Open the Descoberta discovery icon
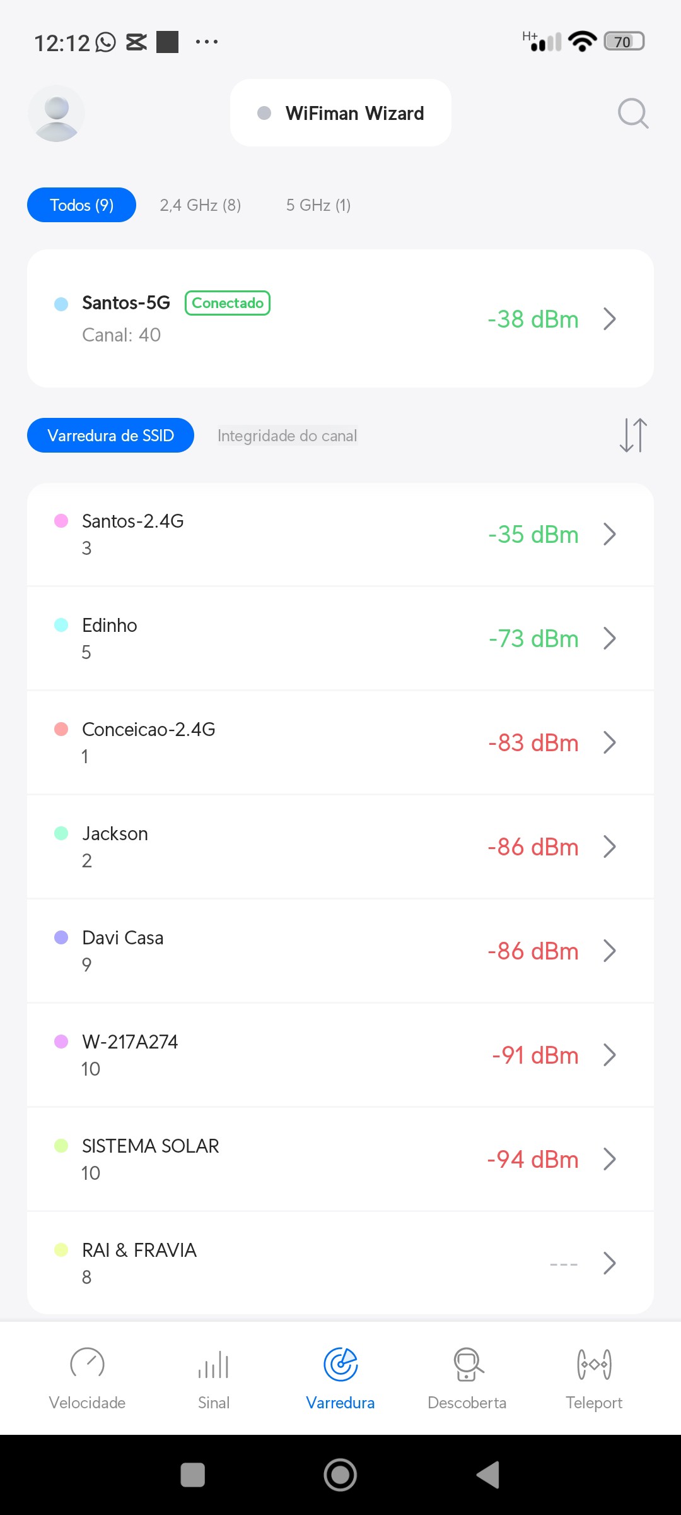Screen dimensions: 681x1515 [467, 1365]
